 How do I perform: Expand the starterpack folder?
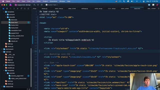coord(2,49)
